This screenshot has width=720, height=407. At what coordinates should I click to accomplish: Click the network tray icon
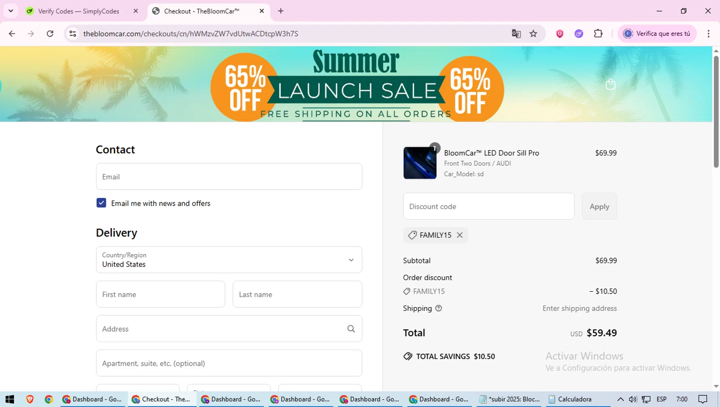(646, 399)
